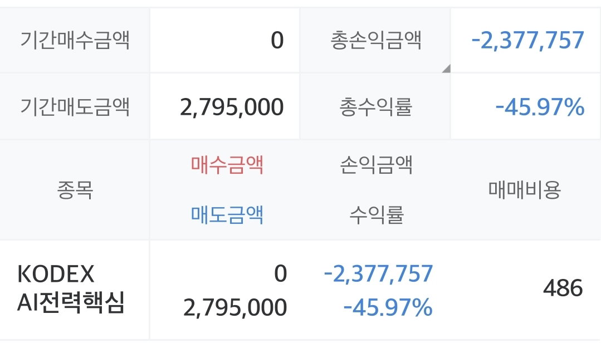601x348 pixels.
Task: Expand the triangle indicator by 총손익금액
Action: click(x=447, y=69)
